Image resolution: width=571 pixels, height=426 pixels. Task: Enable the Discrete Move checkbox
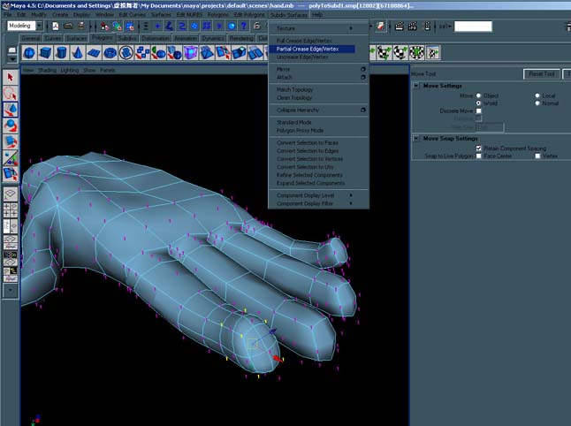[479, 110]
